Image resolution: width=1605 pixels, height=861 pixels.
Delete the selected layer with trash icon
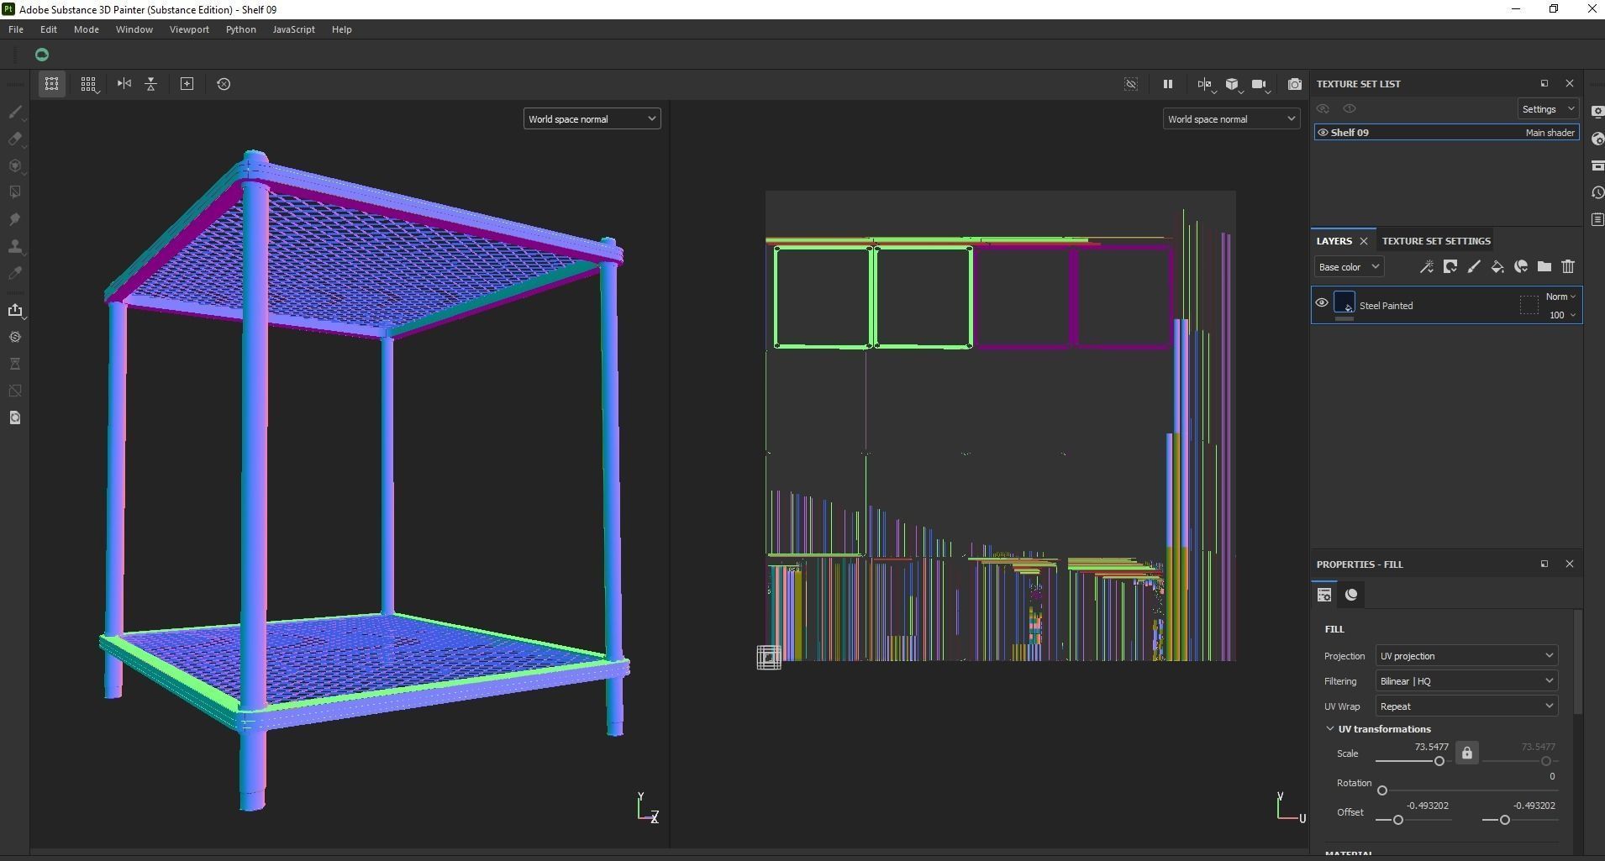[1568, 267]
